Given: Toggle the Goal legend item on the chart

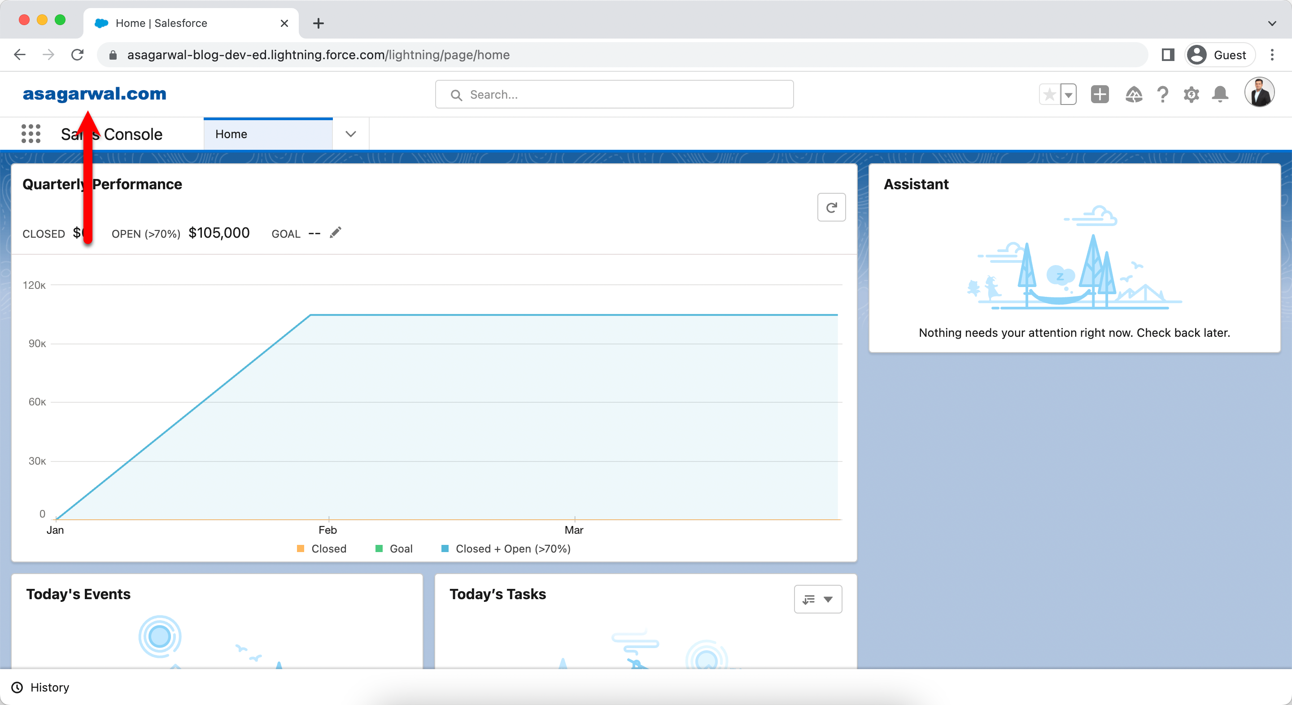Looking at the screenshot, I should pyautogui.click(x=394, y=548).
